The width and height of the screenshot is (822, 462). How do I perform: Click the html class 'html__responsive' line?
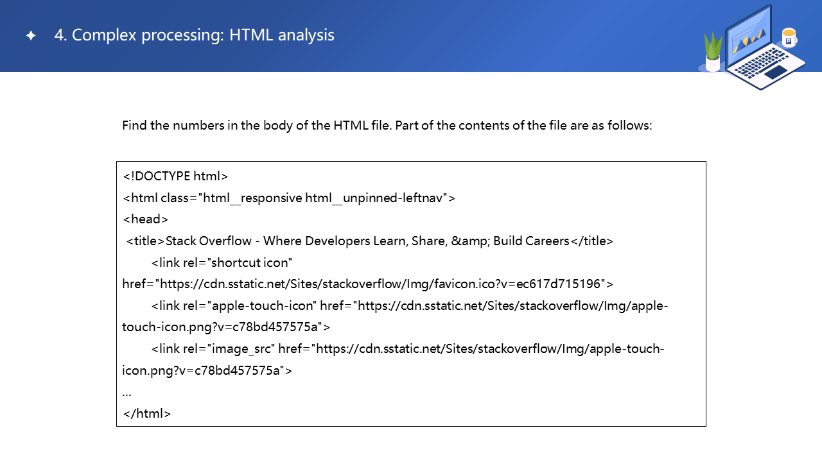[x=288, y=198]
